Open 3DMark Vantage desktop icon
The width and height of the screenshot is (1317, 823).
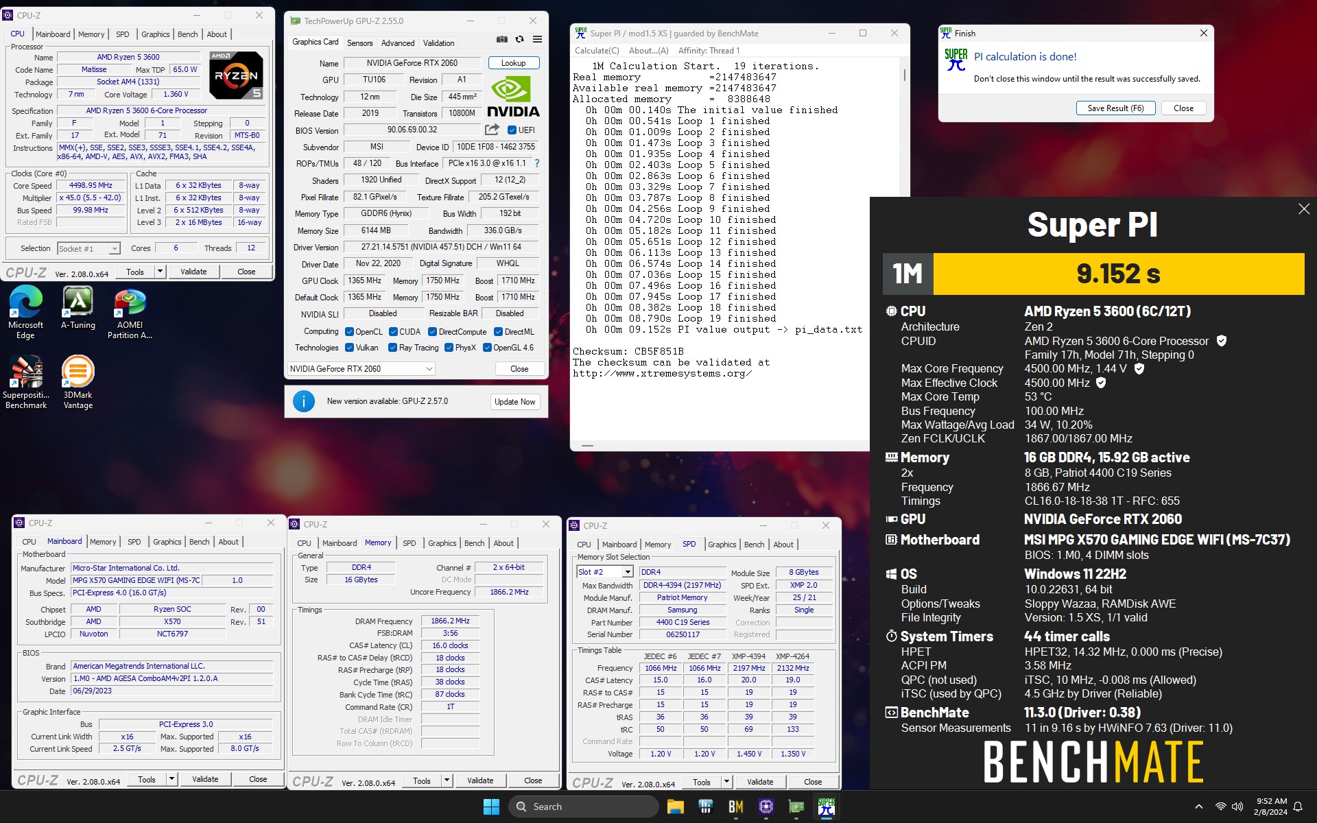coord(78,383)
